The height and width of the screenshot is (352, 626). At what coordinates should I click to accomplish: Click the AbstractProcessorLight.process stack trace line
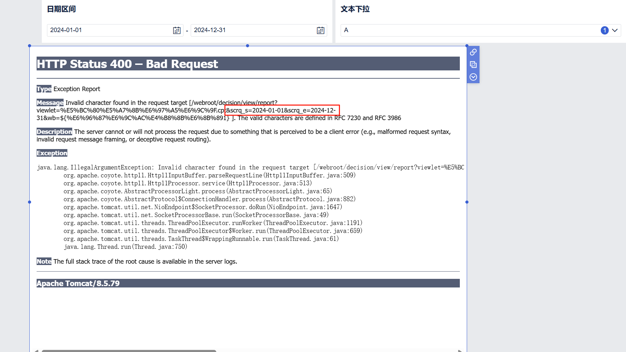point(198,191)
